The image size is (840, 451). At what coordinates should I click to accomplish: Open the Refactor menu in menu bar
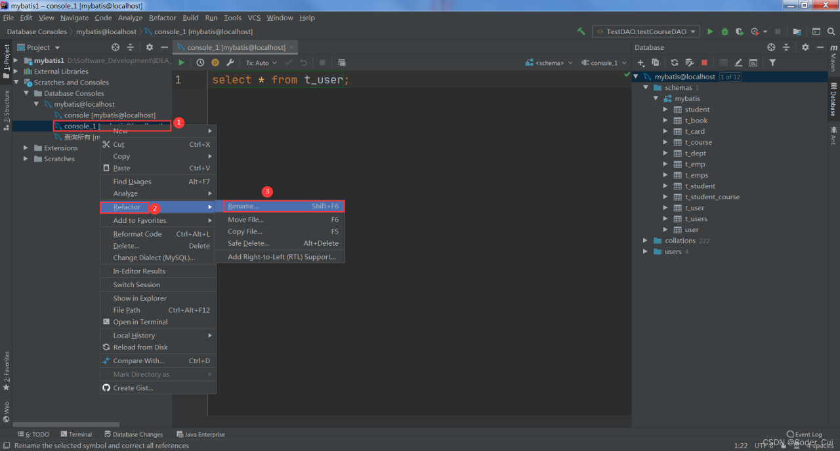(163, 18)
